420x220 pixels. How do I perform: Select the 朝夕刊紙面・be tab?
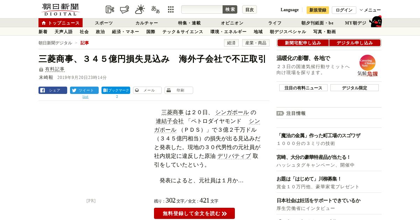click(317, 23)
